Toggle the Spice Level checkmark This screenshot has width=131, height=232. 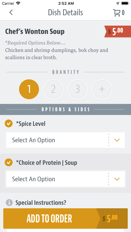(9, 124)
